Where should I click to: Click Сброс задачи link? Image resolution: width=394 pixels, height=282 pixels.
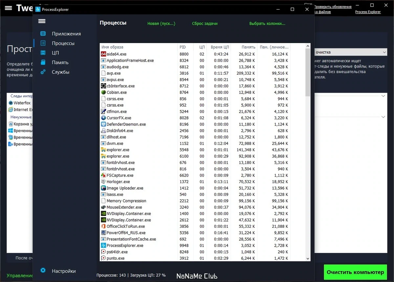tap(205, 24)
